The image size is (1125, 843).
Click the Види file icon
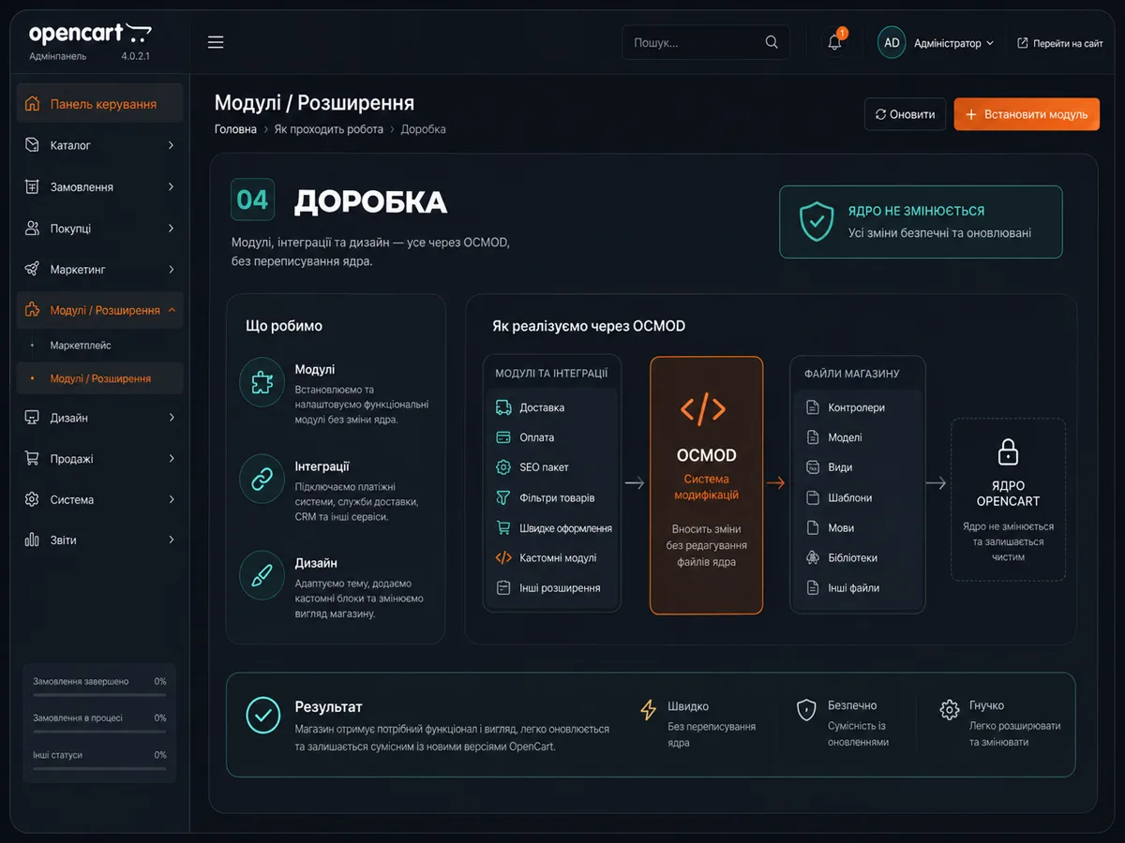click(x=813, y=467)
